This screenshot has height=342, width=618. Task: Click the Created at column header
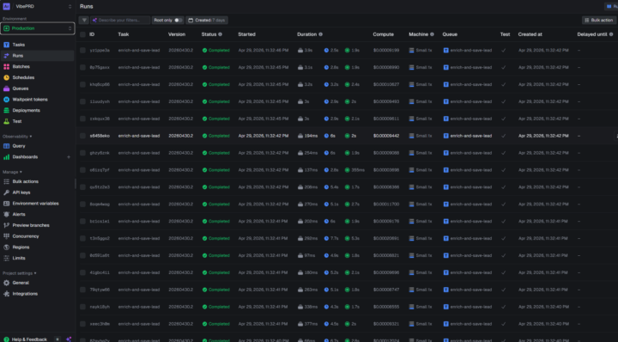(530, 34)
